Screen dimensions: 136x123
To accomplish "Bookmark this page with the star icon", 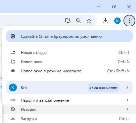I will pyautogui.click(x=89, y=21).
